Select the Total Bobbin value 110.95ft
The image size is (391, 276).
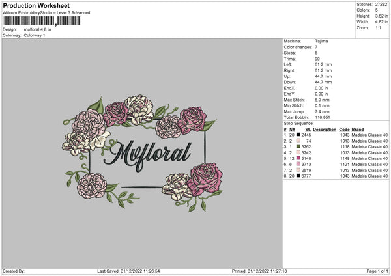[x=323, y=117]
